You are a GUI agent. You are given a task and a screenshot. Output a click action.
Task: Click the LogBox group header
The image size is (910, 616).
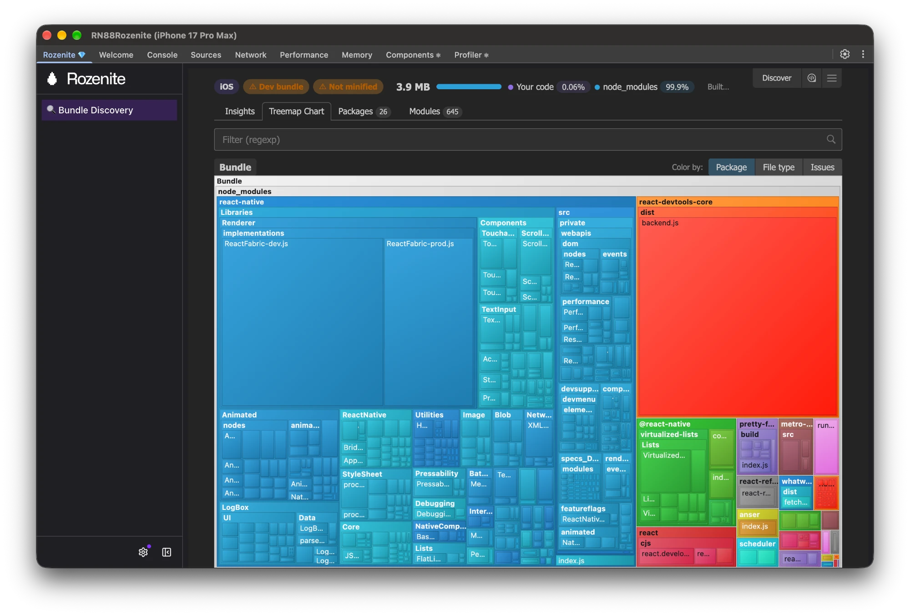click(279, 507)
